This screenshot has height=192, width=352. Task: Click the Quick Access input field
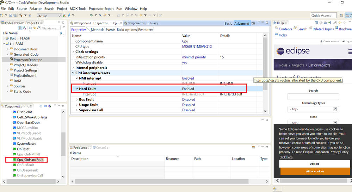click(x=323, y=15)
